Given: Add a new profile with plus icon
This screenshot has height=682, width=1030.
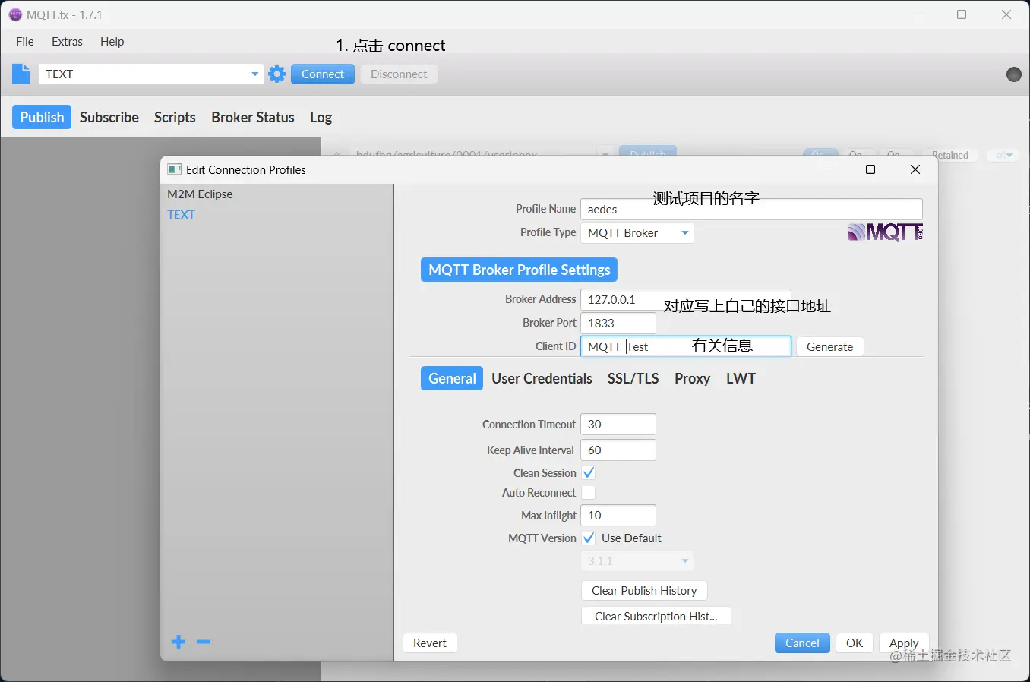Looking at the screenshot, I should (x=179, y=642).
